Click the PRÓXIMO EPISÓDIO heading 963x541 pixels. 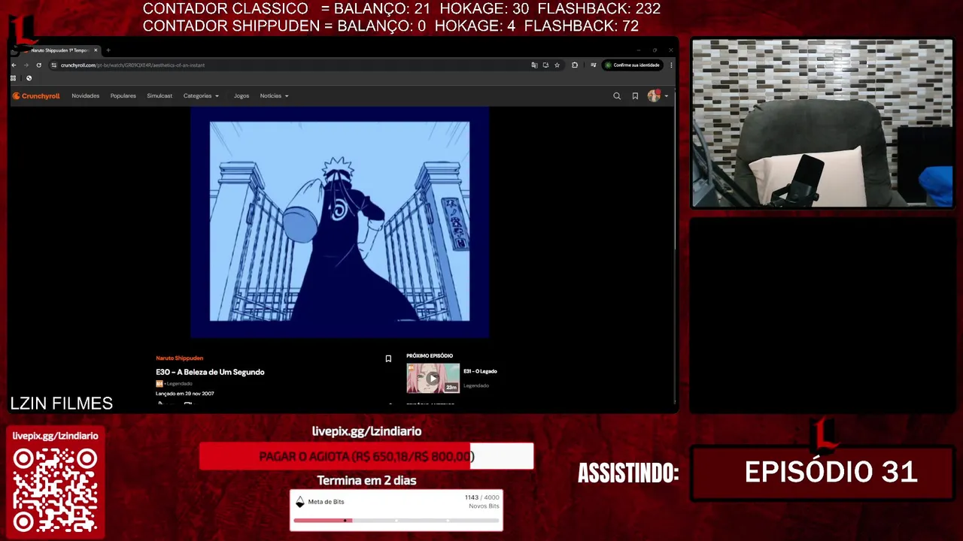click(x=430, y=356)
